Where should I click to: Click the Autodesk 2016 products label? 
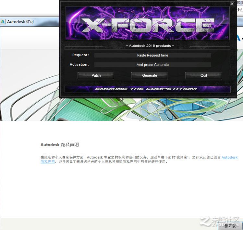point(150,46)
